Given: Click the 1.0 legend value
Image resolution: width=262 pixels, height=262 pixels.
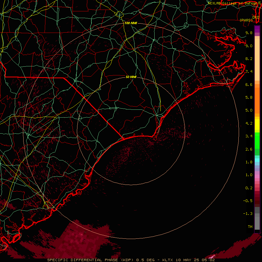Looking at the screenshot, I should pyautogui.click(x=249, y=175).
